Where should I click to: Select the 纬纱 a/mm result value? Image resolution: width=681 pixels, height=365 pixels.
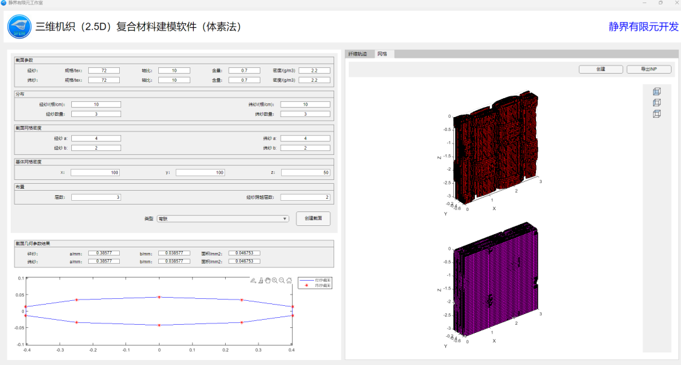pyautogui.click(x=104, y=261)
